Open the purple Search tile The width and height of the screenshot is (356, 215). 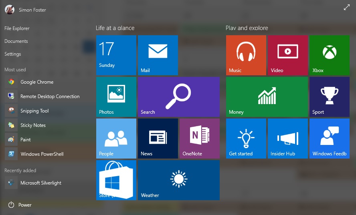click(x=179, y=97)
